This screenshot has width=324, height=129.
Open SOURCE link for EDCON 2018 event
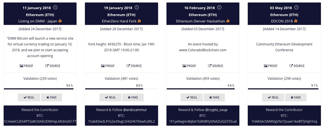(297, 66)
